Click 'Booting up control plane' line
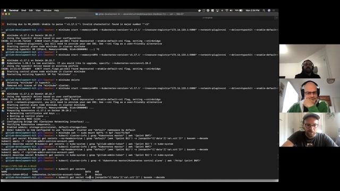 28,116
